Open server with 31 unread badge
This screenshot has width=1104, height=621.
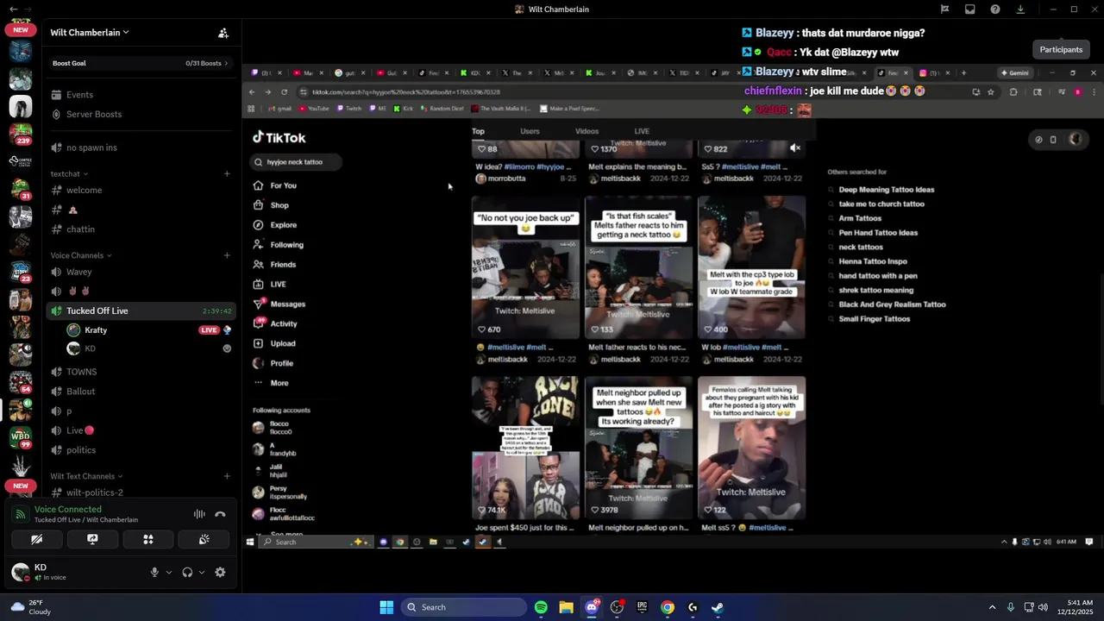pos(21,189)
